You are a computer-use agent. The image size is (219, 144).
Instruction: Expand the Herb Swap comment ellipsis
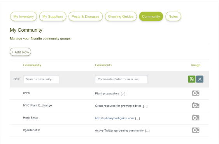click(x=138, y=118)
